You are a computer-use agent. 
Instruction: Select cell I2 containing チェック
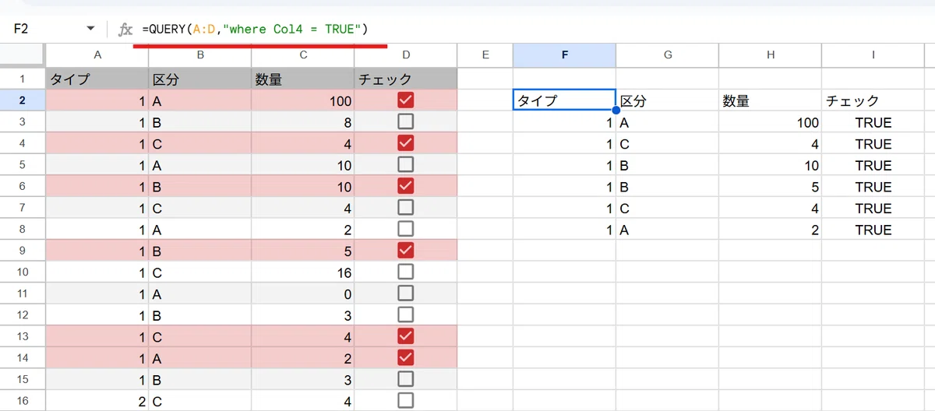coord(873,100)
